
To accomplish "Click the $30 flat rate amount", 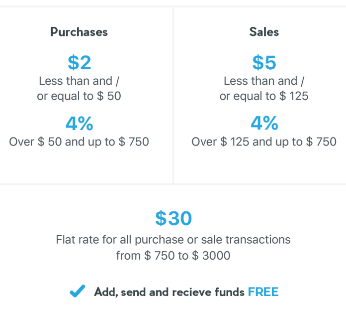I will point(173,218).
